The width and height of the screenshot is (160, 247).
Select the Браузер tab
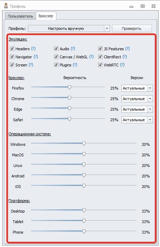[46, 16]
